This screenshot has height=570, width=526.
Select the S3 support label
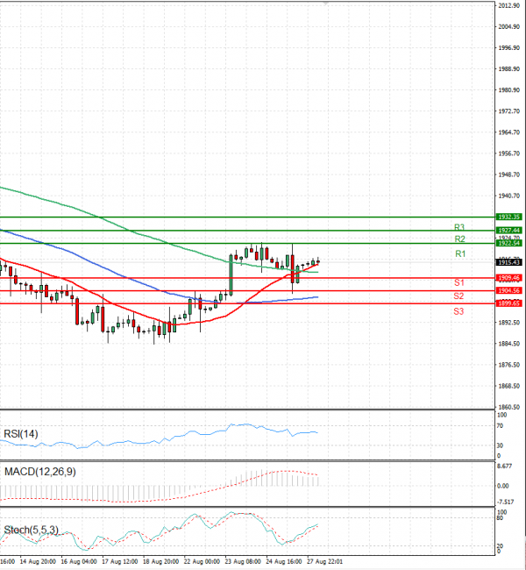point(458,311)
